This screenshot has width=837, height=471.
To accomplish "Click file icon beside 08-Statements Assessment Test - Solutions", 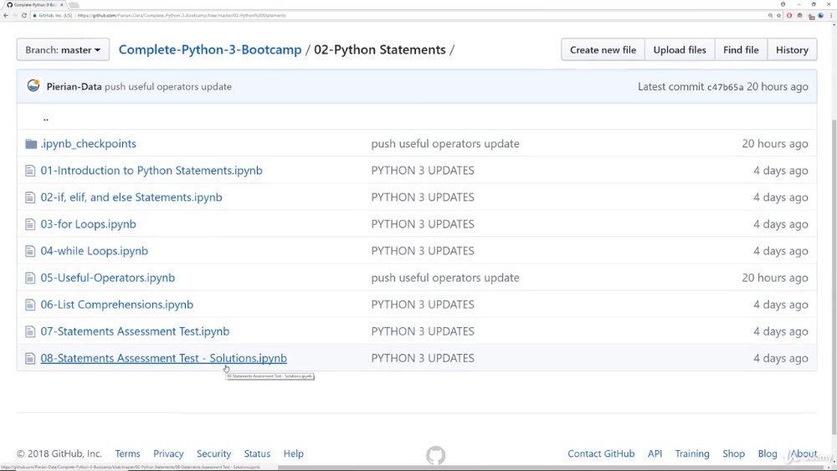I will (x=30, y=358).
